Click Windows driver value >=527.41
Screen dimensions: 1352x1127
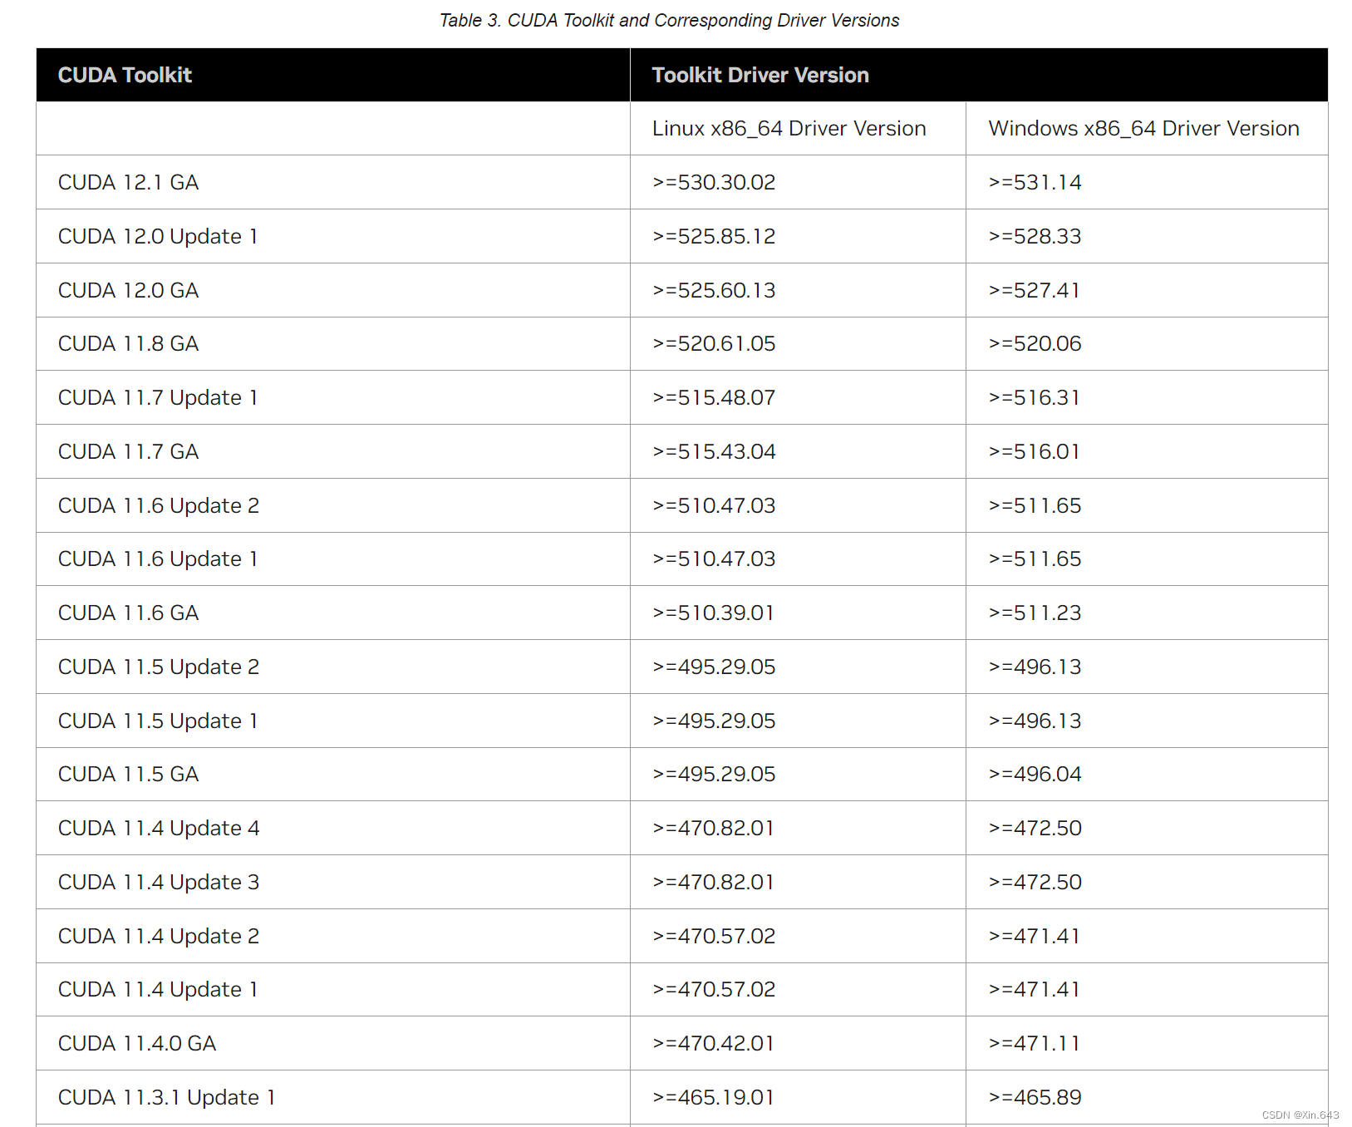1035,291
